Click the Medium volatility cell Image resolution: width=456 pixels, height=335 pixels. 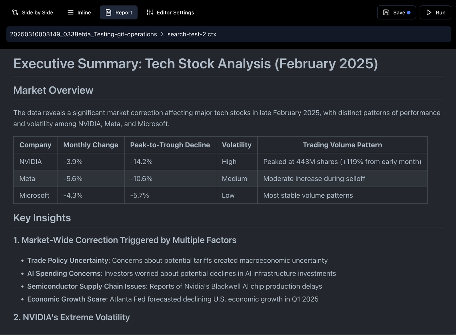click(237, 178)
